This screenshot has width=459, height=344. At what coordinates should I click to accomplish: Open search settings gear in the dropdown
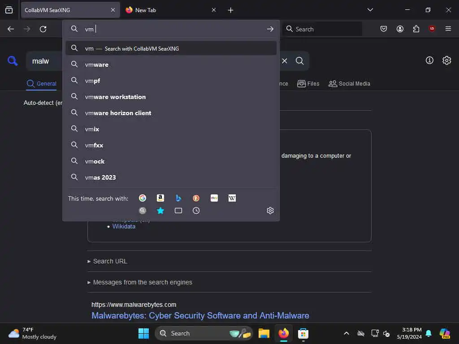coord(270,211)
